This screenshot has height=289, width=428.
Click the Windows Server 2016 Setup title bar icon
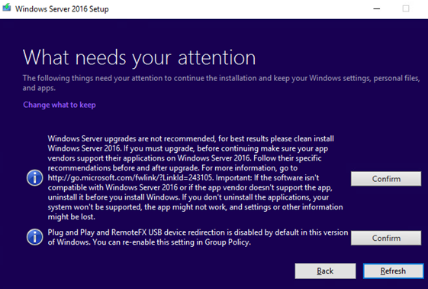[x=6, y=8]
